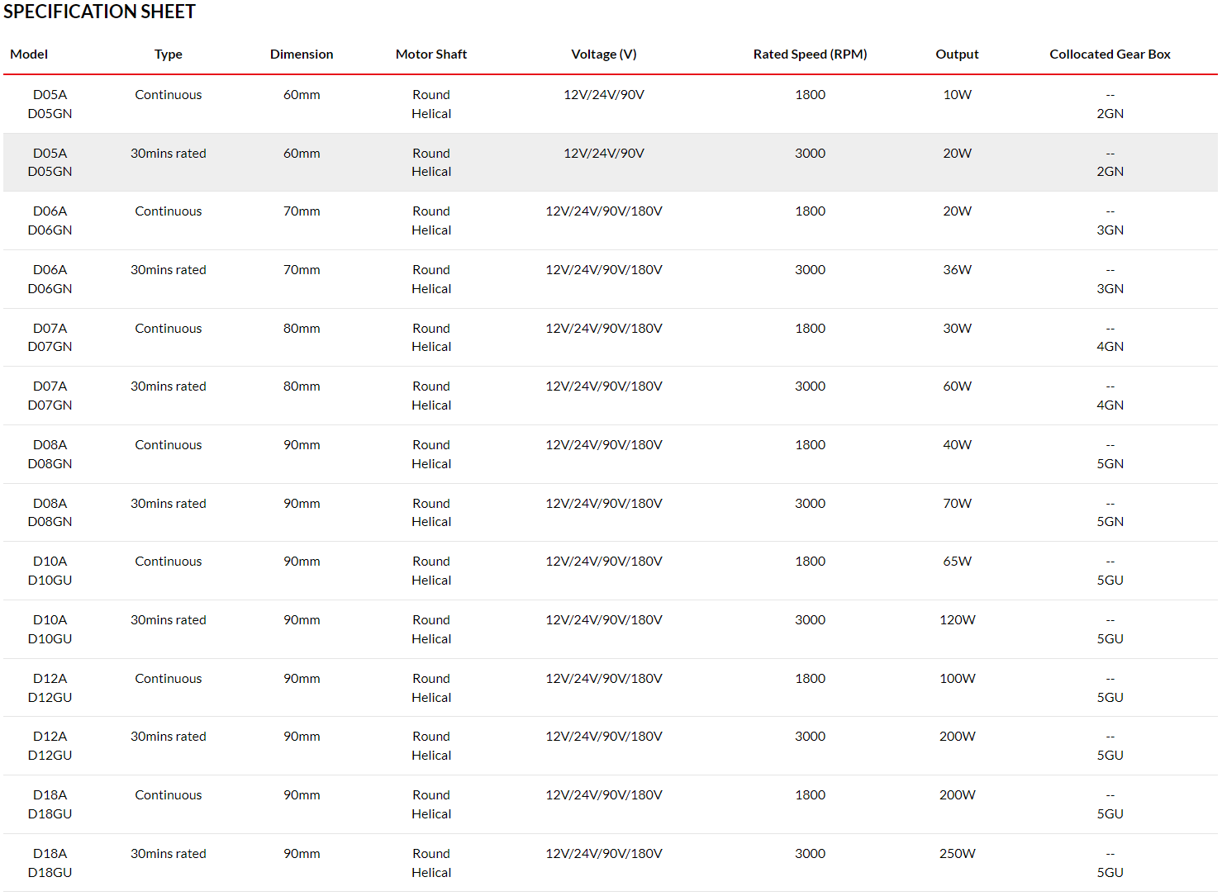Click the Rated Speed (RPM) column header
The width and height of the screenshot is (1222, 896).
811,54
